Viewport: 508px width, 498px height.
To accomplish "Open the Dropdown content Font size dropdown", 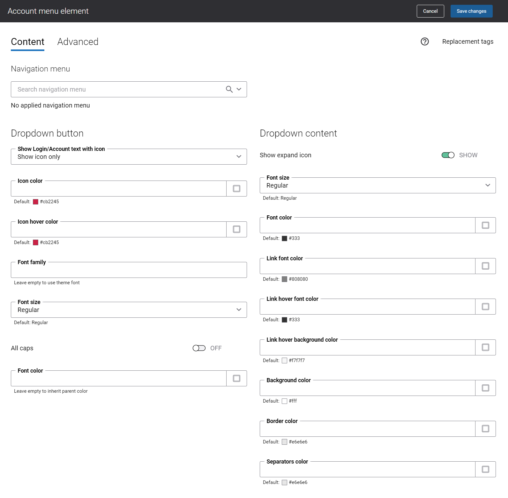I will [377, 185].
